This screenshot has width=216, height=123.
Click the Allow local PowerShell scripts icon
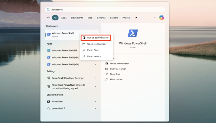[49, 87]
